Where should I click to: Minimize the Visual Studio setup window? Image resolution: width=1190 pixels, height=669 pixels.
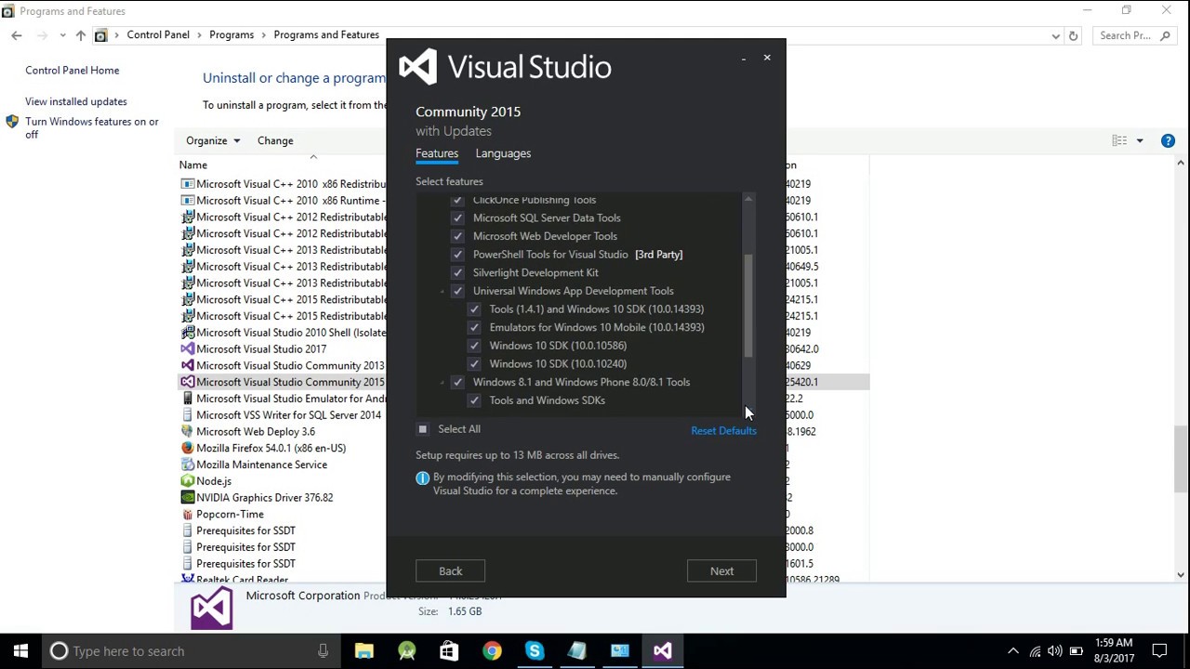click(743, 59)
